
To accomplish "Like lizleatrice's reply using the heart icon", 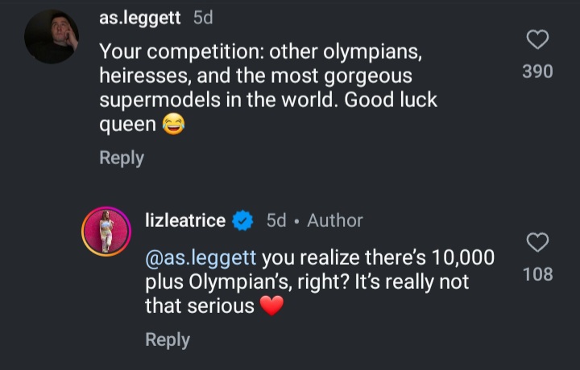I will click(x=537, y=242).
